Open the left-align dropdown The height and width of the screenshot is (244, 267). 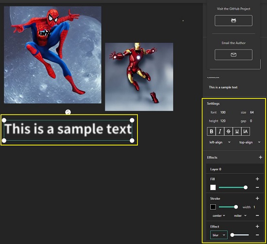[x=220, y=142]
